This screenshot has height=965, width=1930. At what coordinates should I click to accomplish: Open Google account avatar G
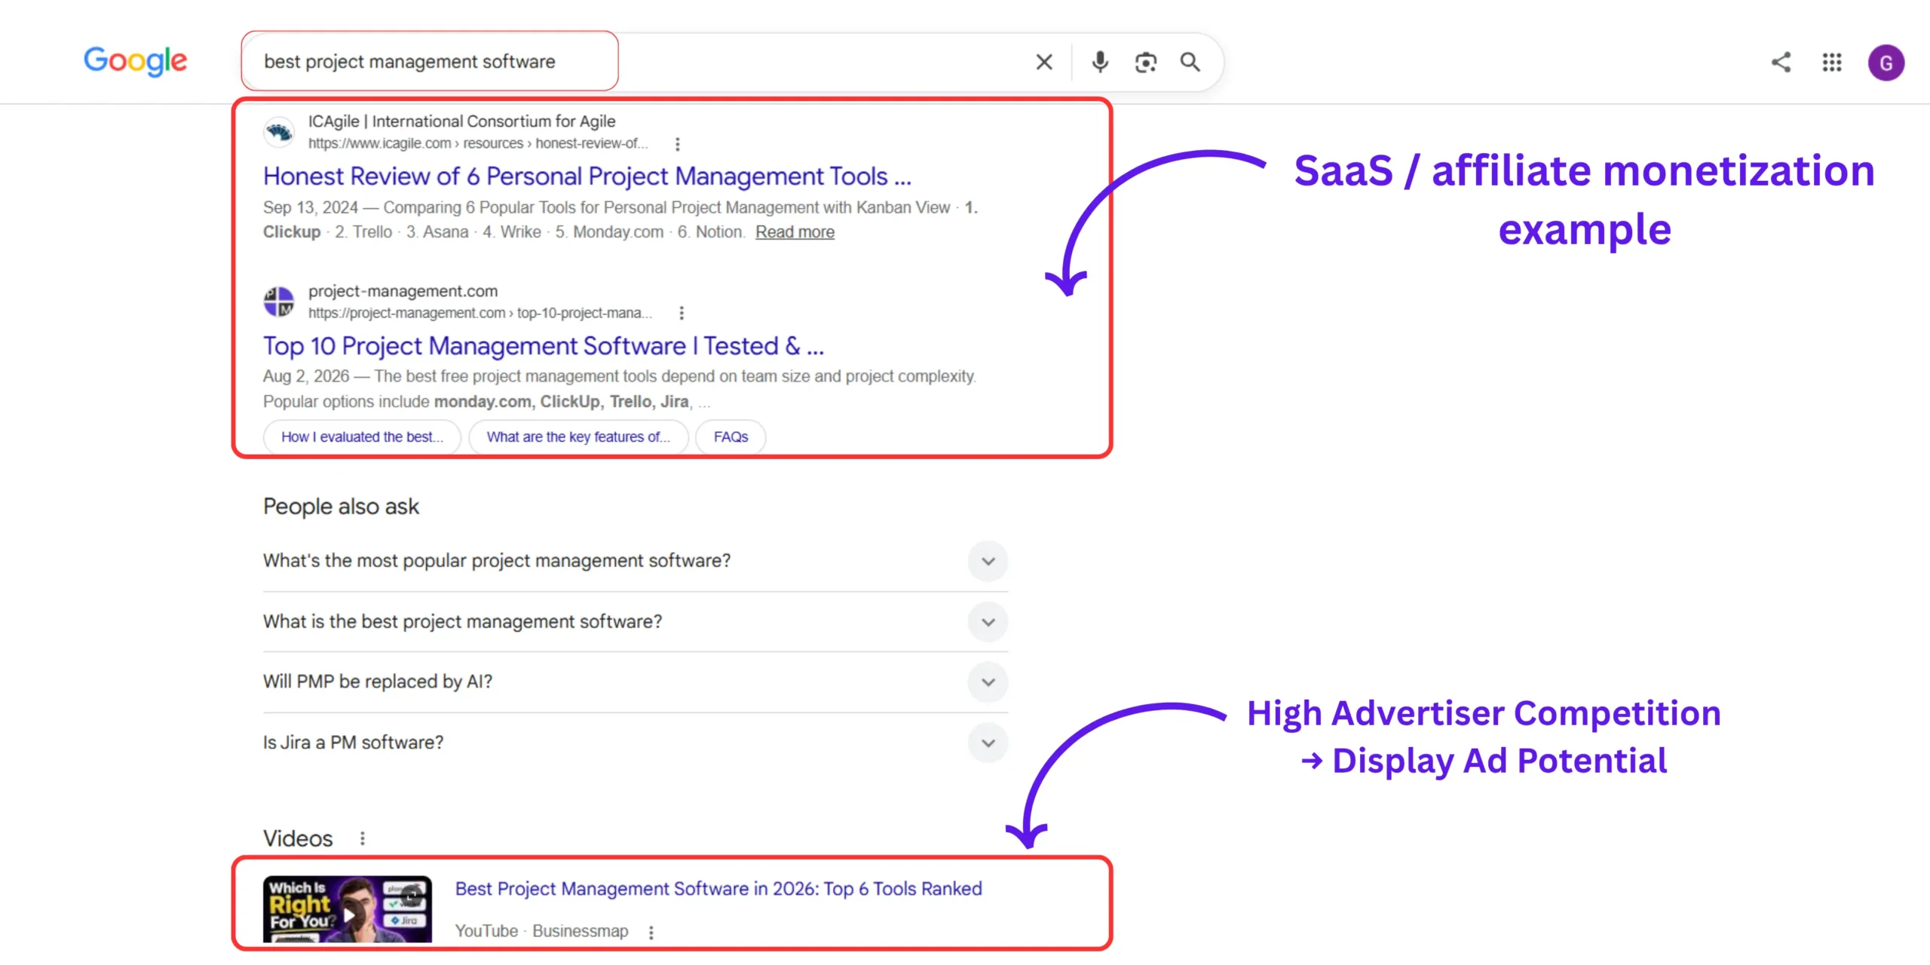click(x=1886, y=63)
